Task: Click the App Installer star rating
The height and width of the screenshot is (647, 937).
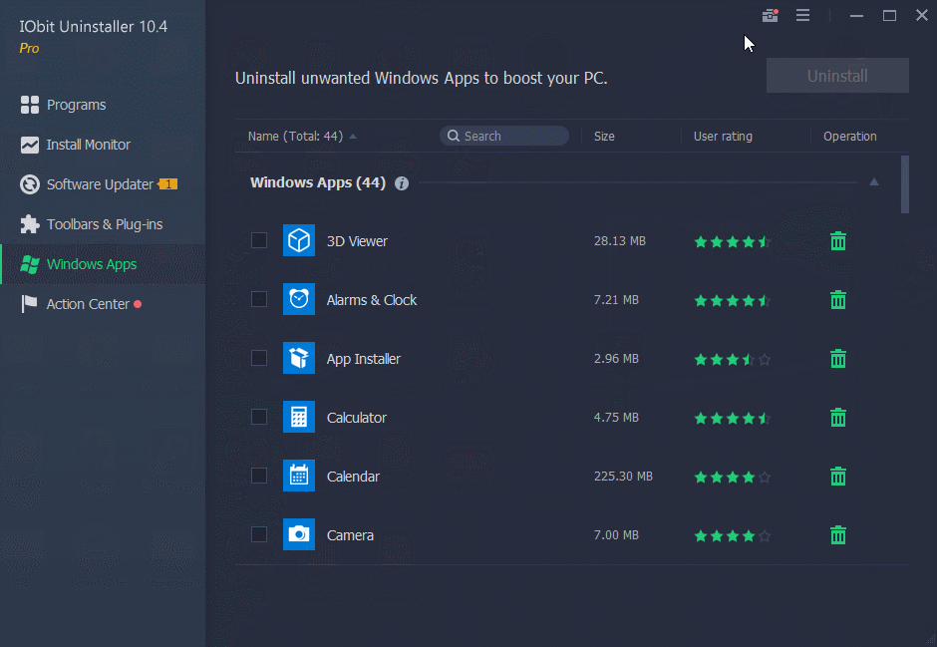Action: [733, 359]
